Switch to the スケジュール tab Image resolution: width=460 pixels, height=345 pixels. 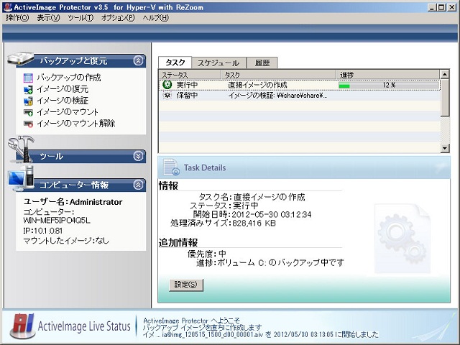218,63
